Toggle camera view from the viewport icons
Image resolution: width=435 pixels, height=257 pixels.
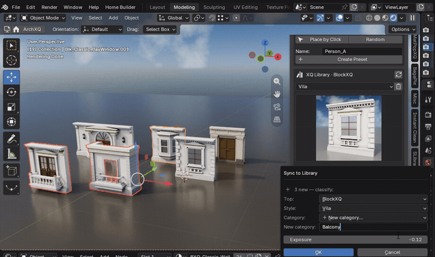[277, 106]
